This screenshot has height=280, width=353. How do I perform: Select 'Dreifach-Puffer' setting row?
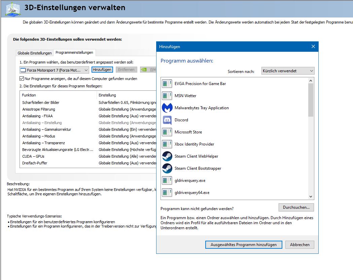[x=88, y=163]
